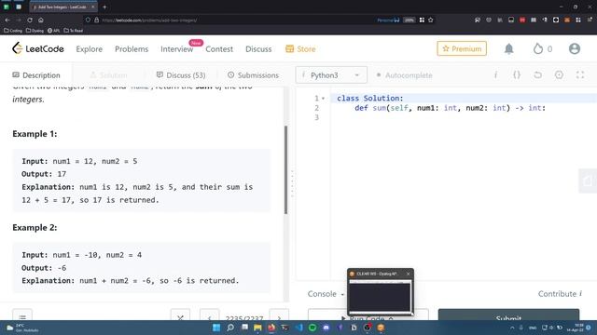Click the 'Output: 17' line
Image resolution: width=597 pixels, height=335 pixels.
(44, 174)
